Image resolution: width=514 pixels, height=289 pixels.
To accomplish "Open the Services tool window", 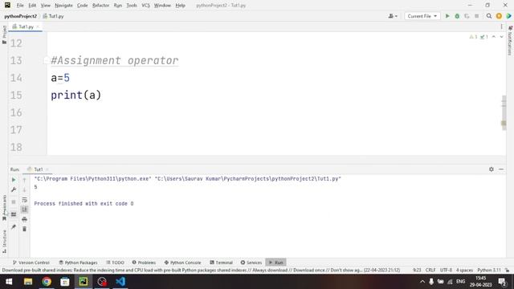I will point(251,263).
